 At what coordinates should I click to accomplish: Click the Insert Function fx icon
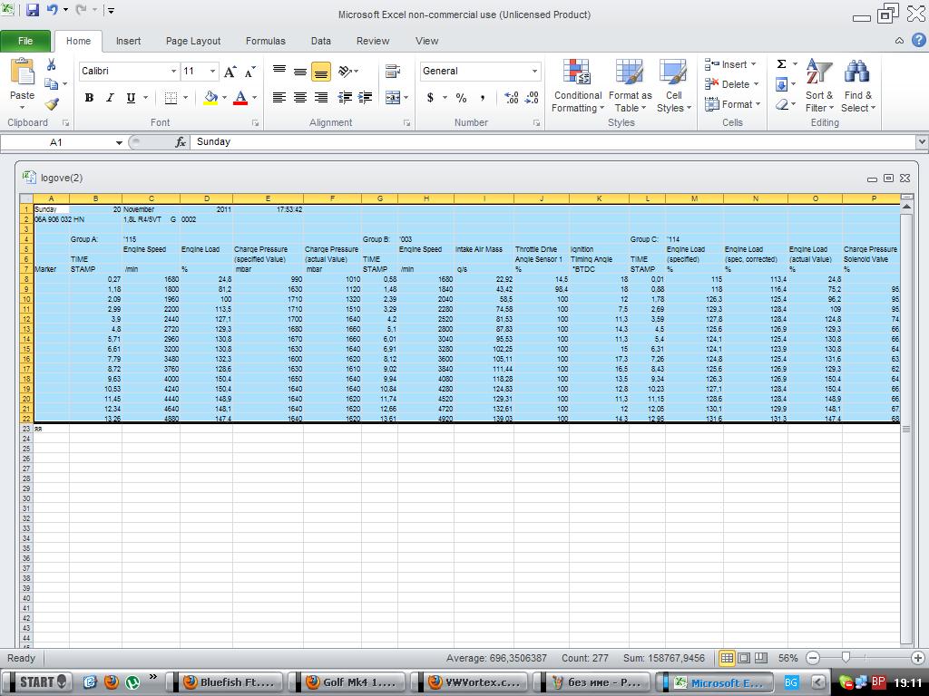point(181,142)
